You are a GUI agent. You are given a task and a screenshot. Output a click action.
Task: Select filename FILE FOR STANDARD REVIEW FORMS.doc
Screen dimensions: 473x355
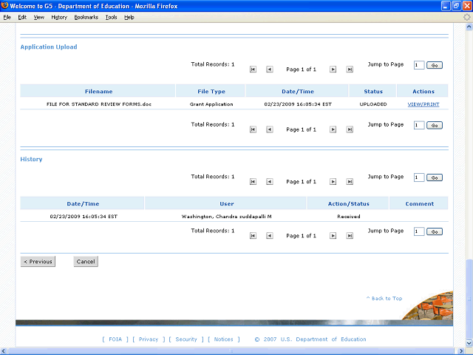coord(98,104)
